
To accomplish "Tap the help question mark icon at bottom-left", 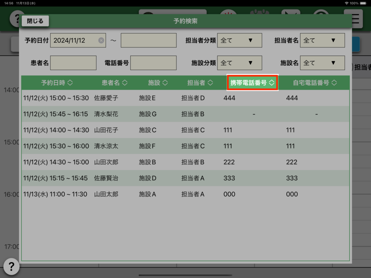I will 11,266.
